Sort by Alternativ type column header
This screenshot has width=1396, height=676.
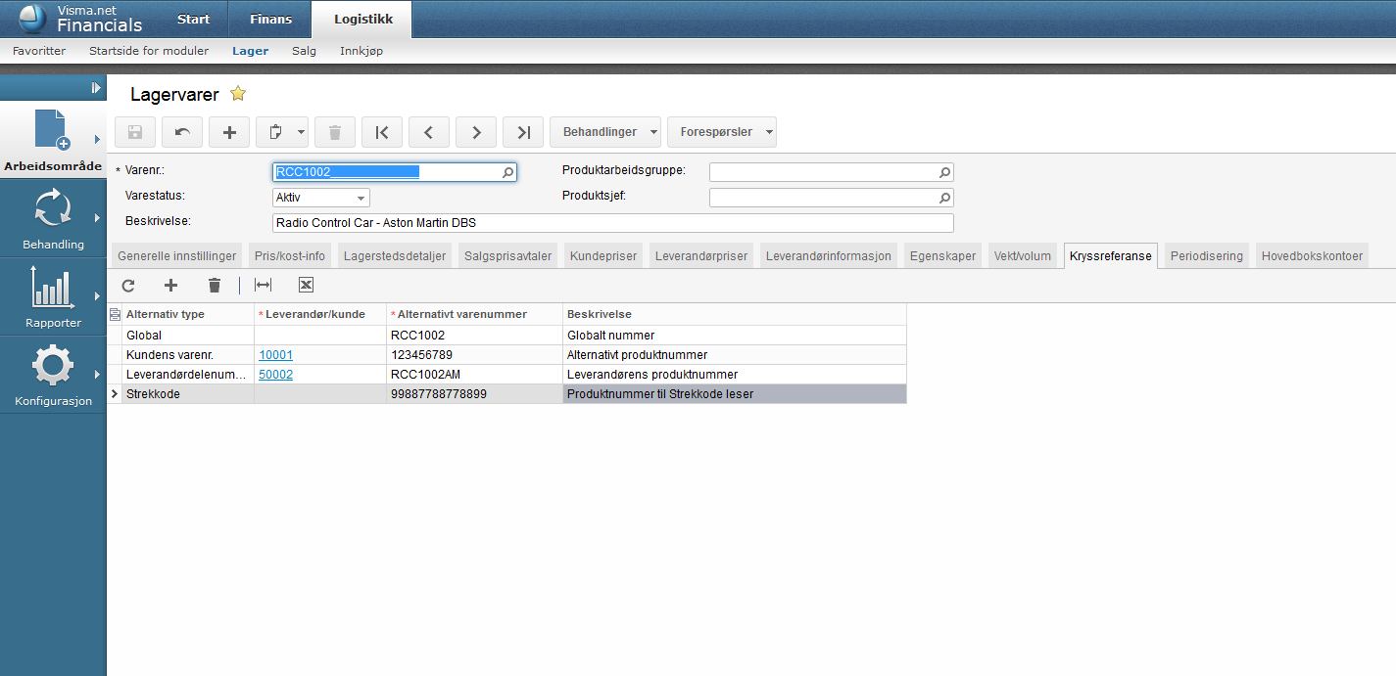click(188, 314)
